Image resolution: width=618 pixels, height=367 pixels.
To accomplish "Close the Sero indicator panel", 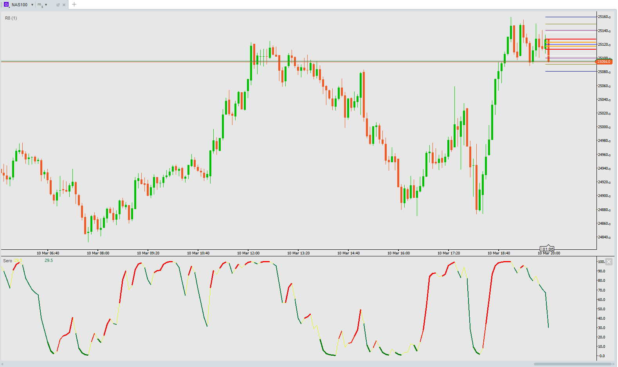I will click(x=609, y=262).
